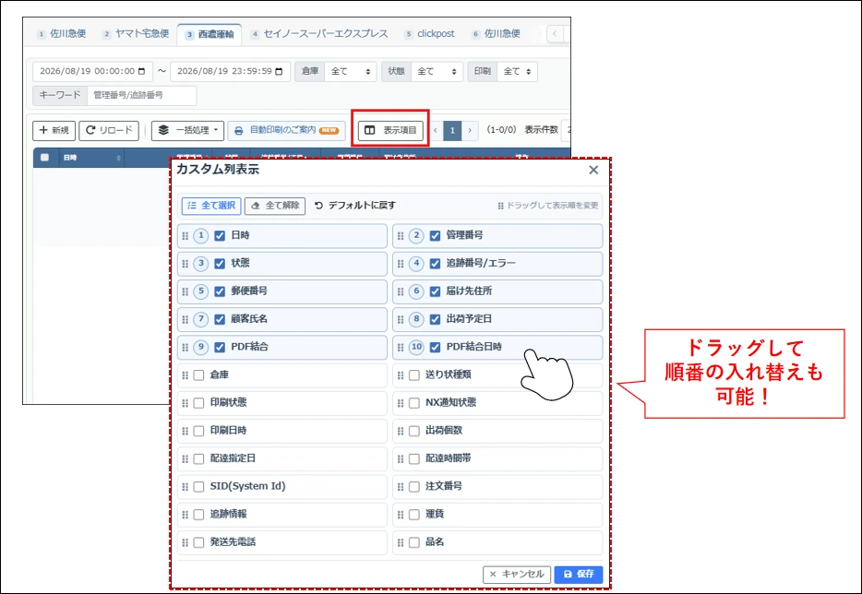The height and width of the screenshot is (594, 862).
Task: Click the drag handle beside NX通知状態
Action: pos(401,403)
